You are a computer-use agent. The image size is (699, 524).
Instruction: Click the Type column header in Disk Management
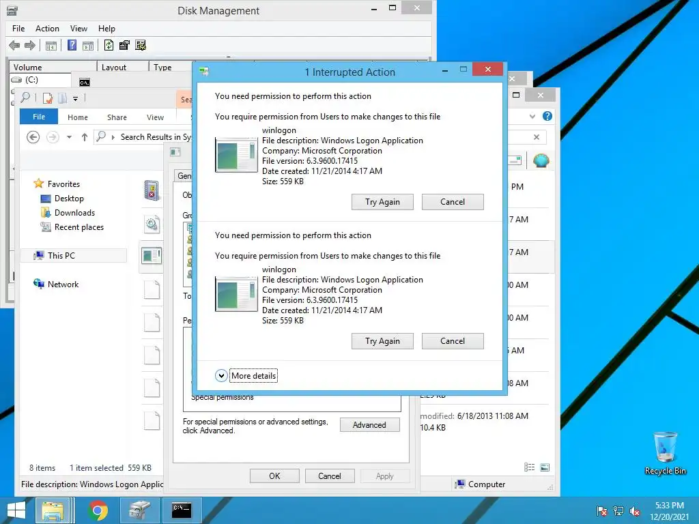click(171, 67)
